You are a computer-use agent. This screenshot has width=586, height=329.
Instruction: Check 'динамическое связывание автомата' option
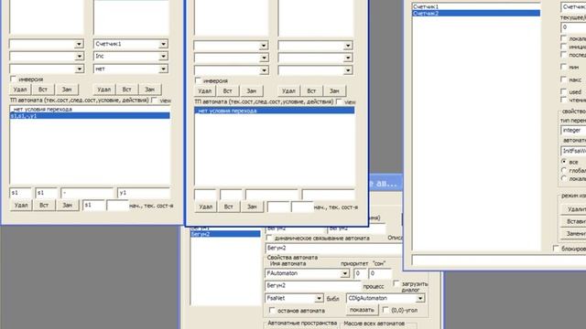click(269, 238)
